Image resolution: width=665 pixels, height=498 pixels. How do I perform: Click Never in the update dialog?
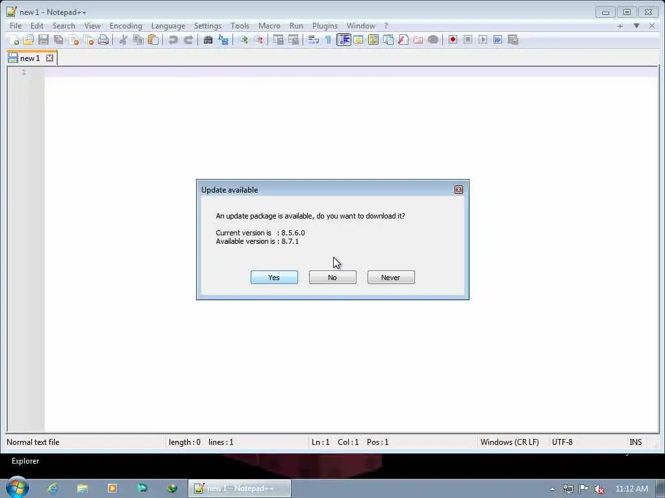(391, 278)
